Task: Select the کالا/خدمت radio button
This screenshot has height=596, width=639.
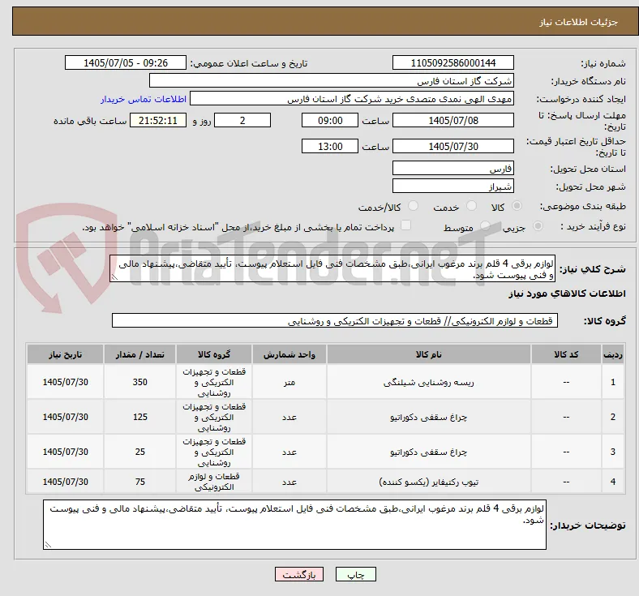Action: [414, 206]
